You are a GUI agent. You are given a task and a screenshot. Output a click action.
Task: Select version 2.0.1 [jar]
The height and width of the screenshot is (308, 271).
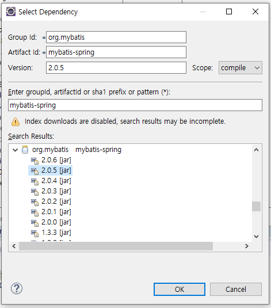pos(56,212)
